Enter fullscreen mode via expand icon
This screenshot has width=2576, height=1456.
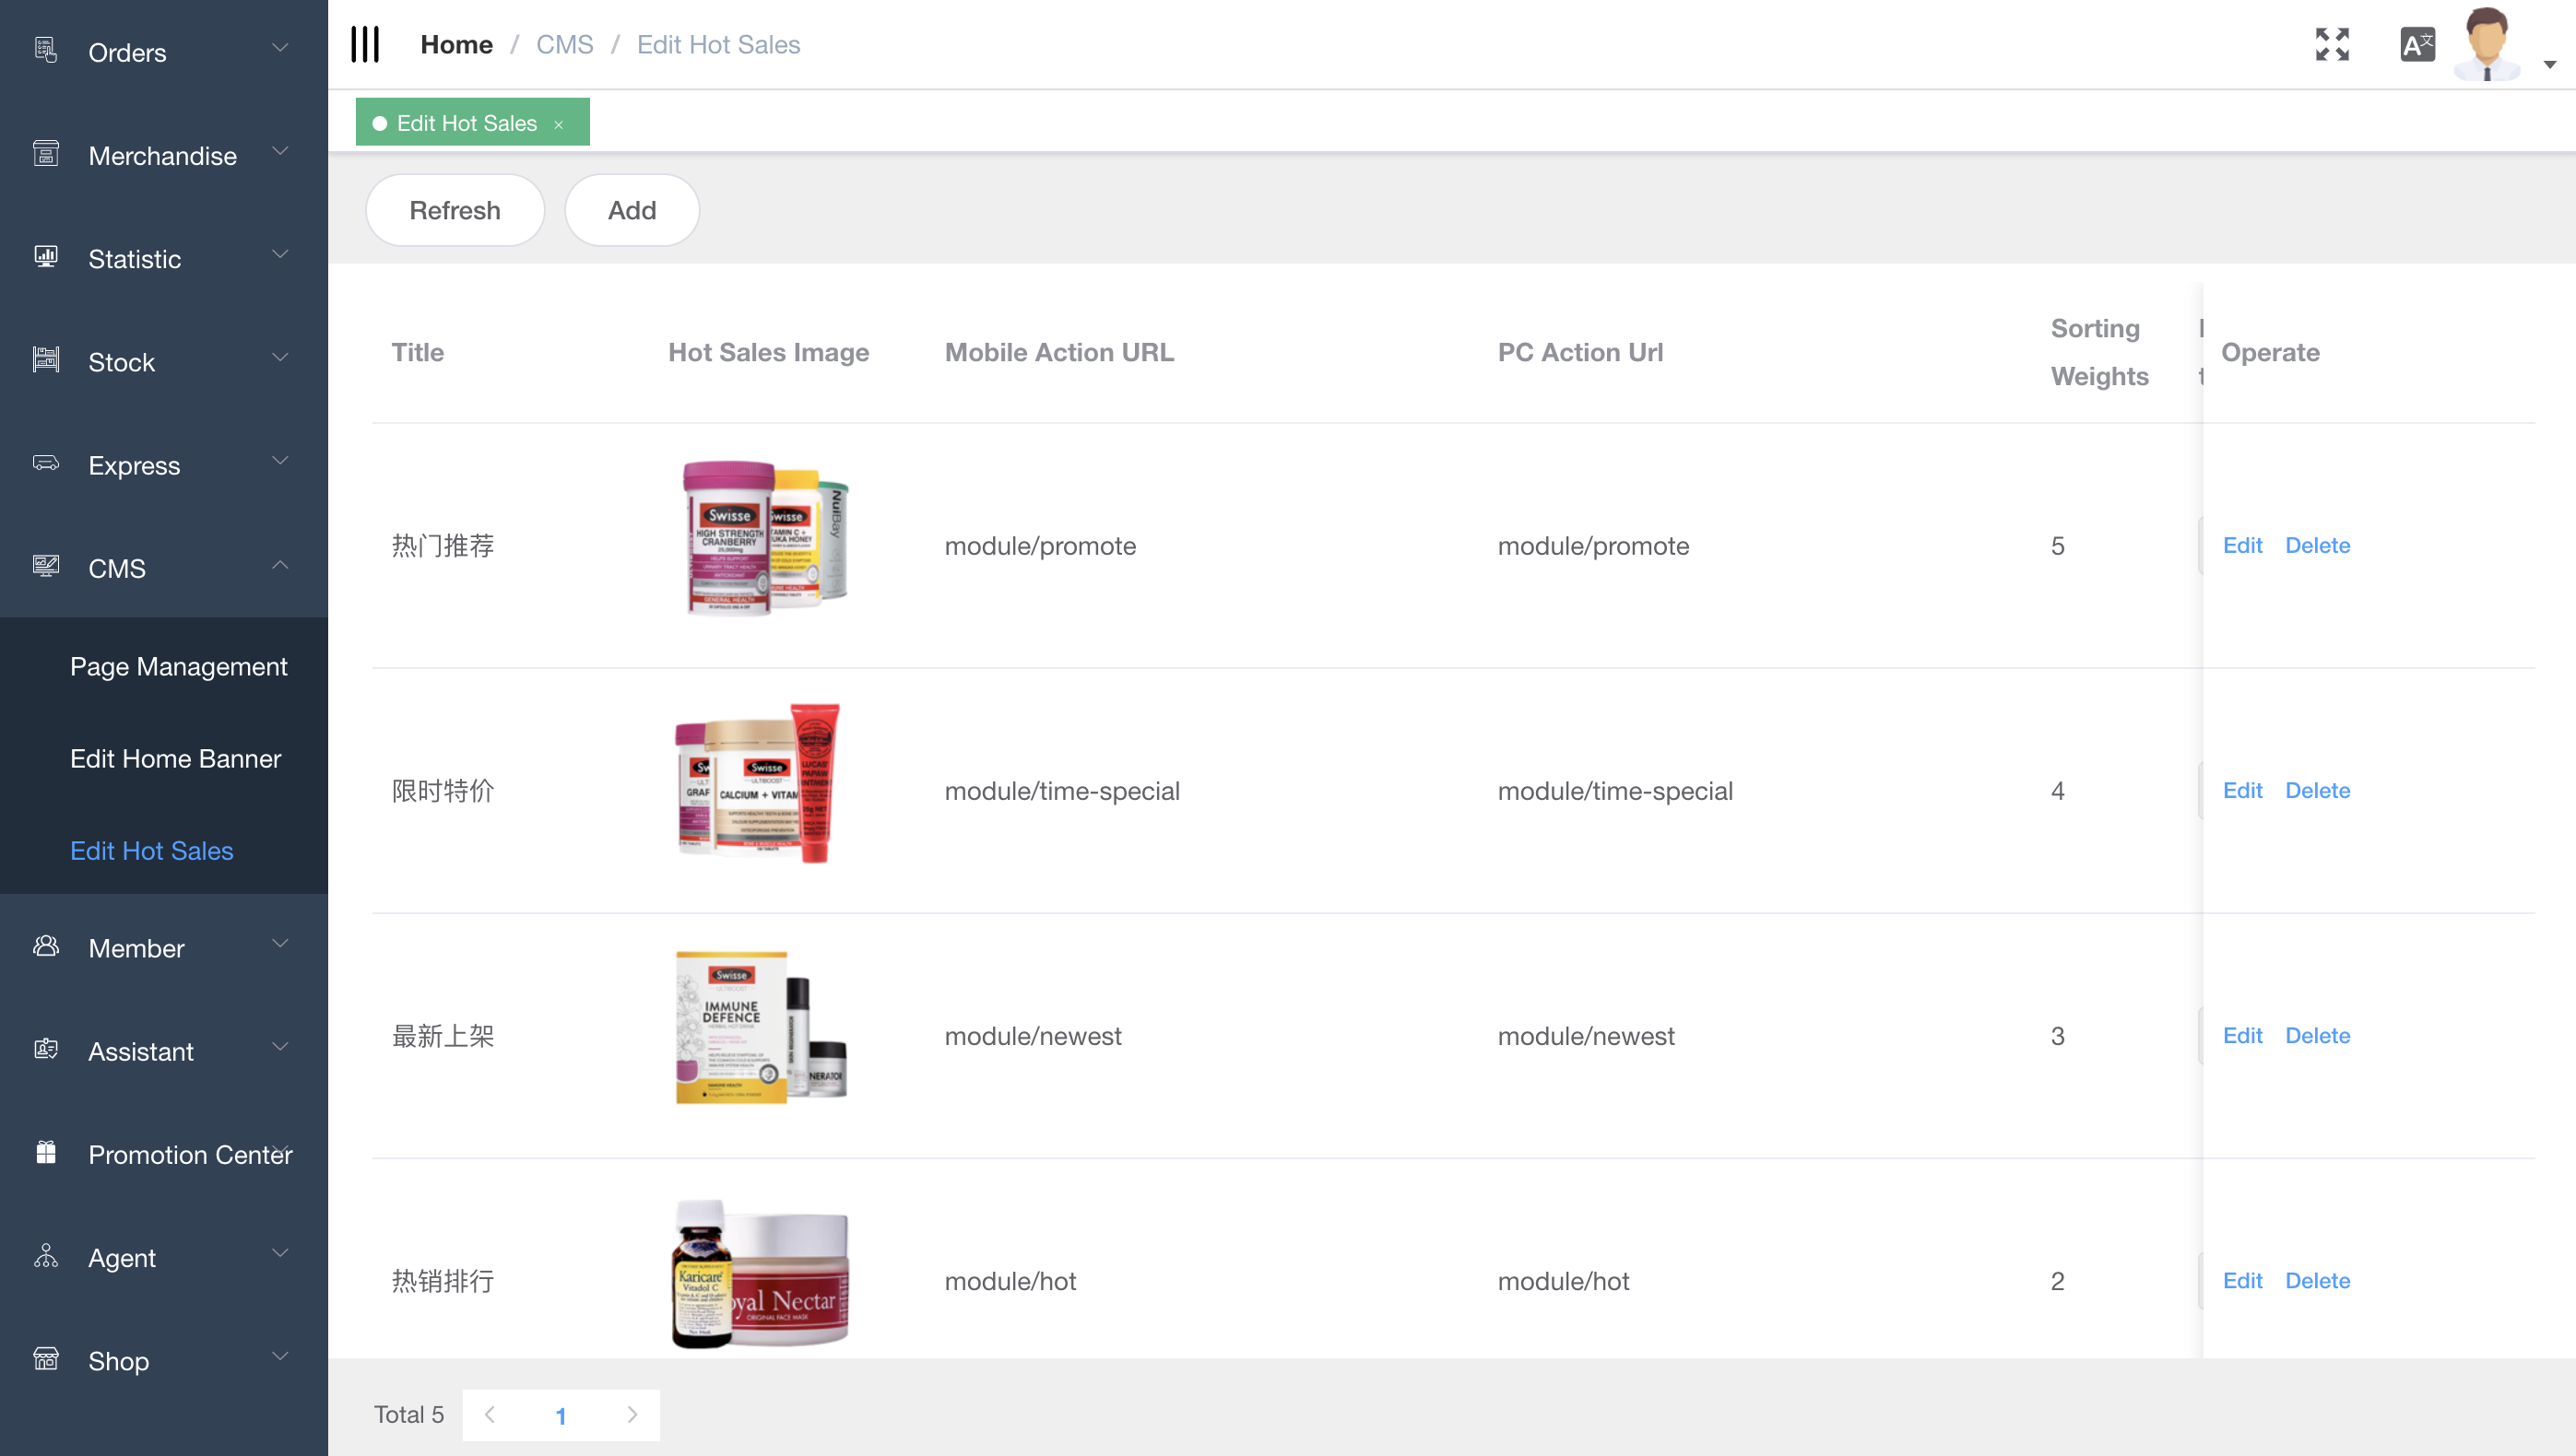(x=2332, y=45)
